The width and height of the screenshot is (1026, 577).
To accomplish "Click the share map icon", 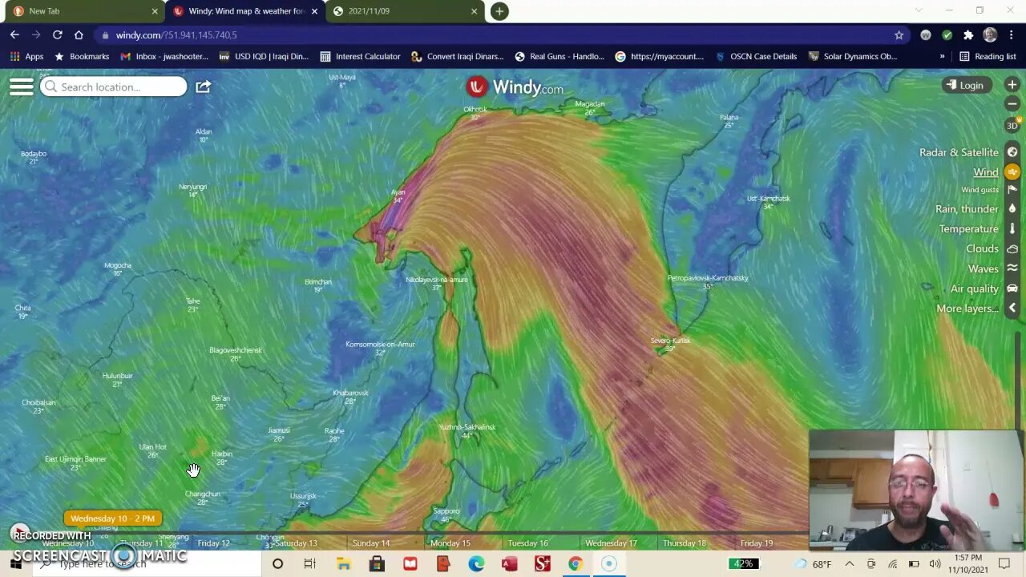I will [203, 87].
